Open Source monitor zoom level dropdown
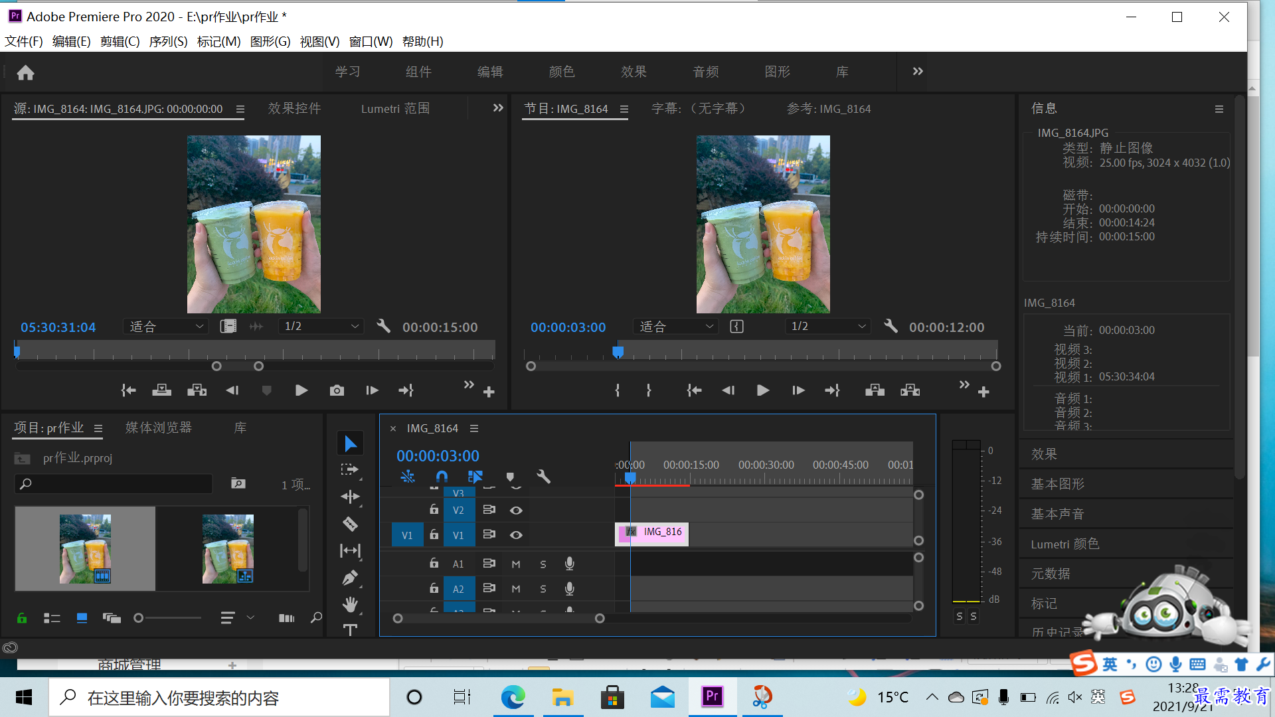The height and width of the screenshot is (717, 1275). tap(166, 327)
